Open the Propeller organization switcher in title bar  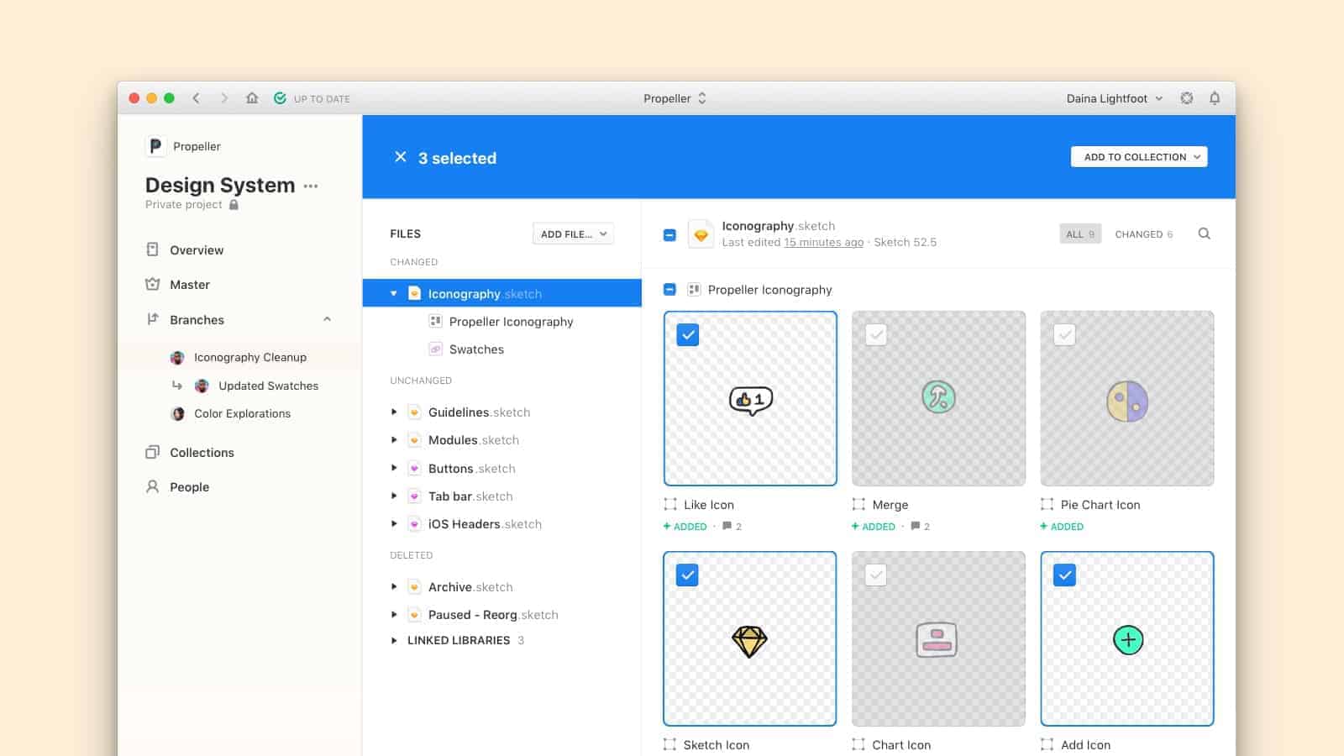675,98
